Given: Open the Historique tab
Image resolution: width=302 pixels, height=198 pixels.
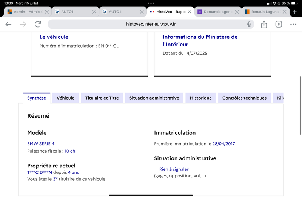Looking at the screenshot, I should [201, 98].
